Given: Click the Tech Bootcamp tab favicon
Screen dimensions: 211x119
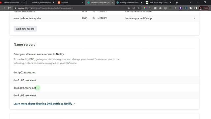Looking at the screenshot, I should pyautogui.click(x=147, y=3).
